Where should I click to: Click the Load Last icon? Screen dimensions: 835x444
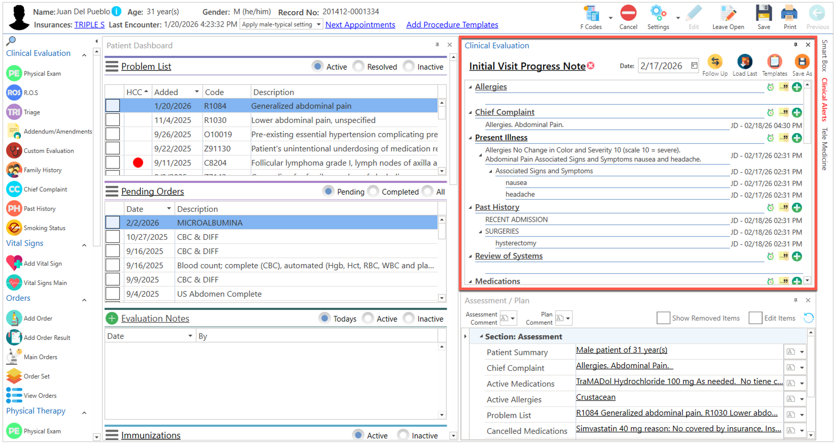[745, 62]
